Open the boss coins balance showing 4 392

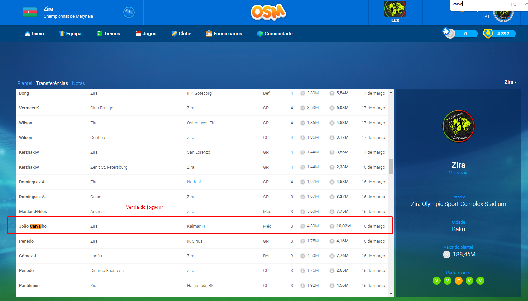point(499,34)
